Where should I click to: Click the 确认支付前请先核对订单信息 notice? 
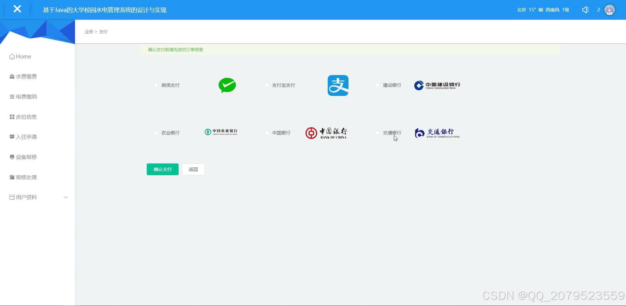coord(175,50)
